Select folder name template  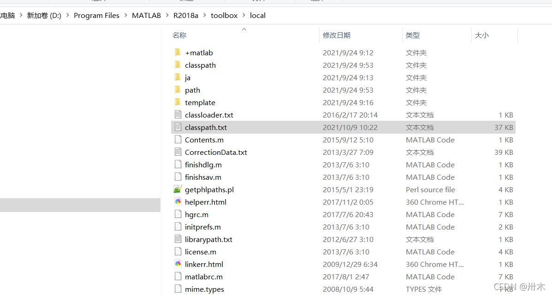tap(200, 102)
